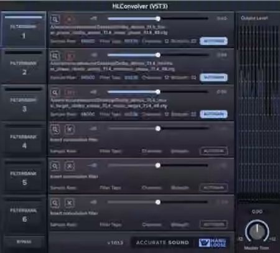
Task: Select the Filterbank 2 tab
Action: [24, 66]
